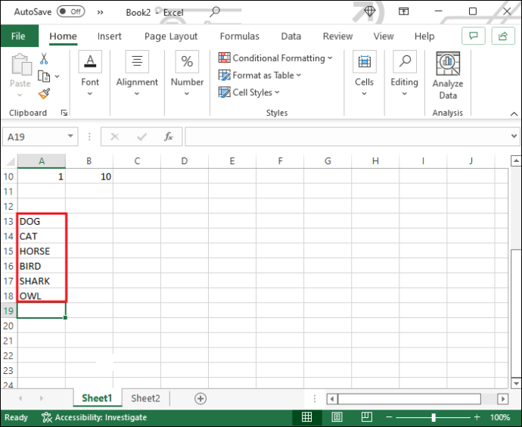Click Accessibility: Investigate in status bar
522x427 pixels.
[x=95, y=417]
